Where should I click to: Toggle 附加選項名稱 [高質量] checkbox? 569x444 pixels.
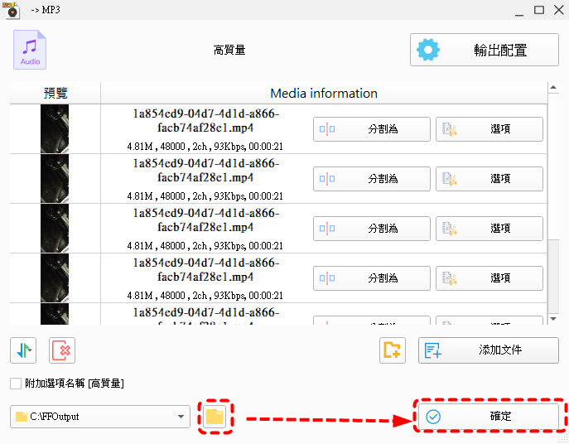[16, 384]
